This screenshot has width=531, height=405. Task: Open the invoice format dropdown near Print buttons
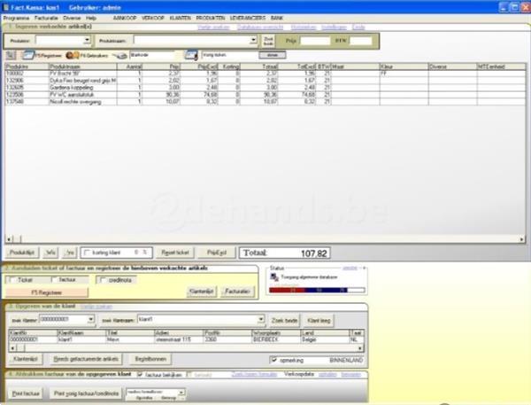(181, 393)
